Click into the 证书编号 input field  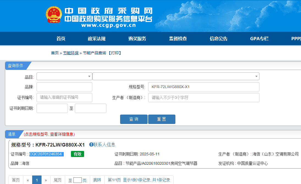point(64,98)
